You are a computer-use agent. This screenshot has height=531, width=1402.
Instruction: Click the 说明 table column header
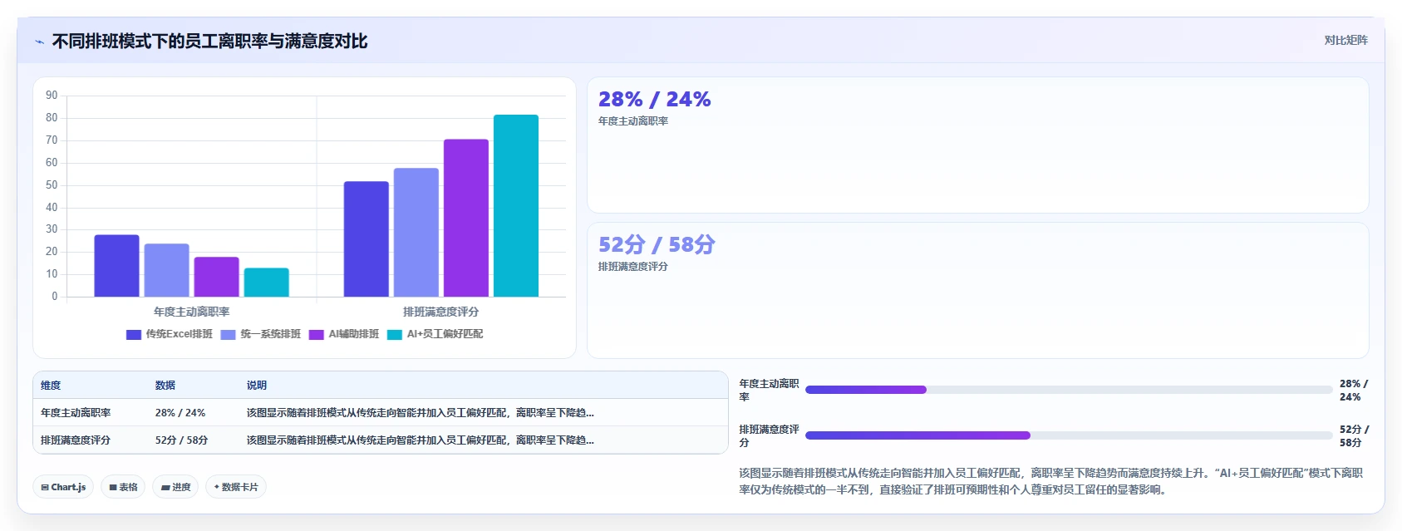[x=257, y=386]
